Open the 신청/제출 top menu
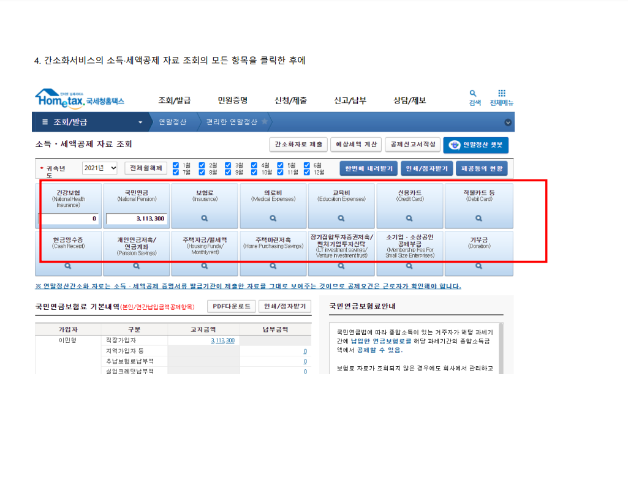The image size is (628, 477). point(291,100)
